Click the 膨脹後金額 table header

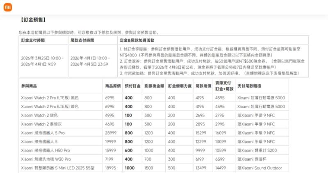[x=154, y=86]
